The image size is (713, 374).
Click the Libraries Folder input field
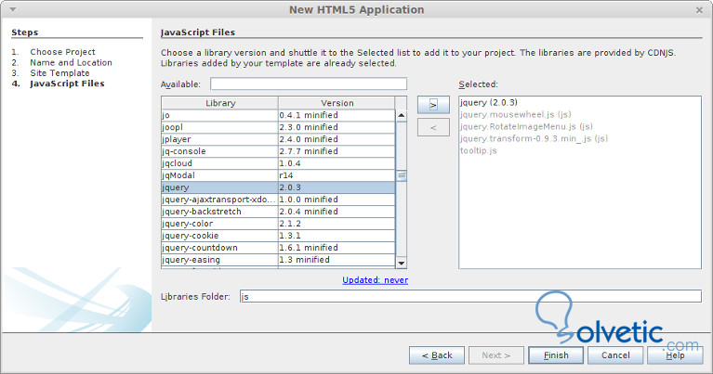pyautogui.click(x=470, y=296)
